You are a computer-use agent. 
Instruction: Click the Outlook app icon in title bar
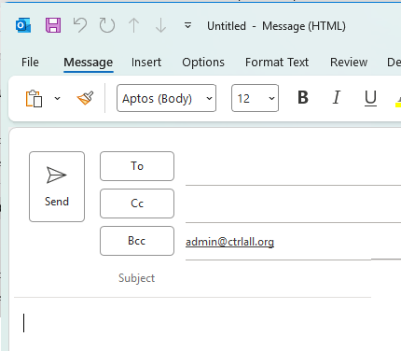[x=23, y=25]
